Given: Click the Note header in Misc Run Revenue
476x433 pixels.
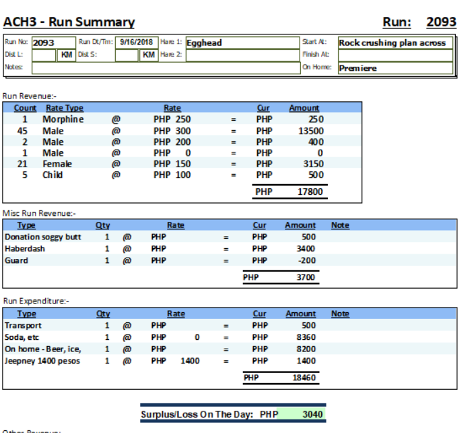Looking at the screenshot, I should coord(340,225).
